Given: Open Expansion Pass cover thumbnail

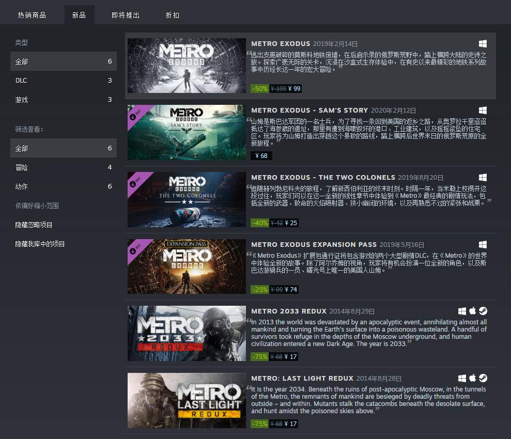Looking at the screenshot, I should coord(187,266).
